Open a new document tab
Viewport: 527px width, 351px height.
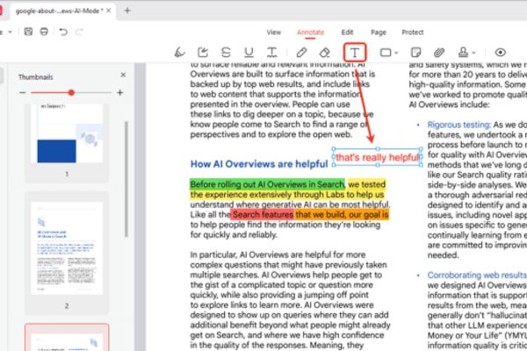pyautogui.click(x=128, y=11)
